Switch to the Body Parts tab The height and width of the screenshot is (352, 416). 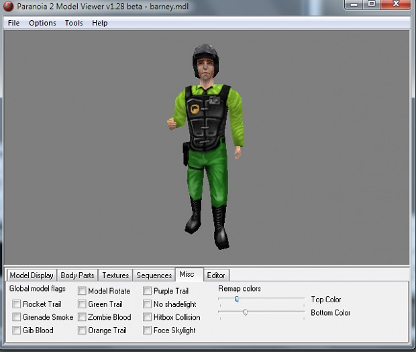tap(77, 275)
